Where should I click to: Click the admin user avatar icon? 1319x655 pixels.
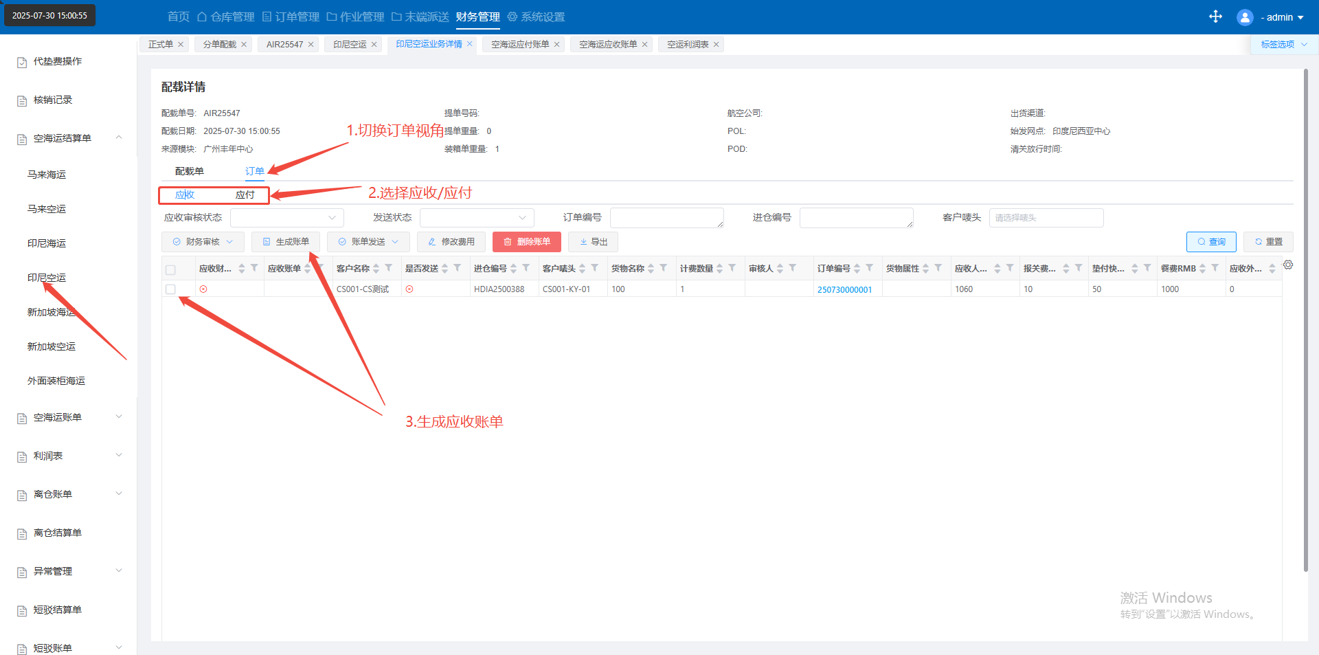[1244, 17]
